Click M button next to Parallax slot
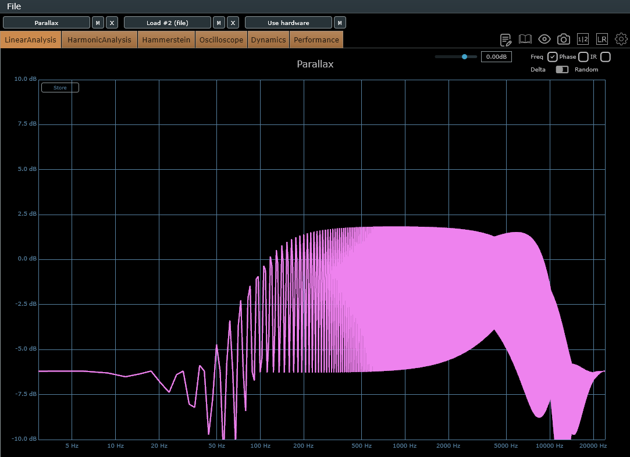The height and width of the screenshot is (457, 630). [98, 23]
